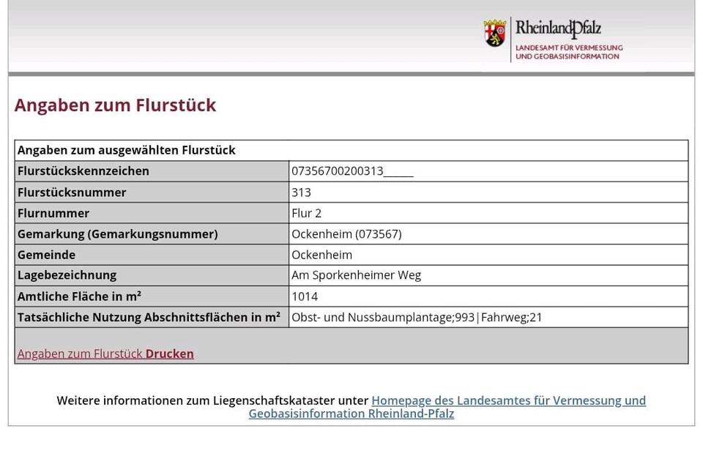Image resolution: width=703 pixels, height=464 pixels.
Task: Click the Lagebezeichnung row label
Action: (67, 275)
